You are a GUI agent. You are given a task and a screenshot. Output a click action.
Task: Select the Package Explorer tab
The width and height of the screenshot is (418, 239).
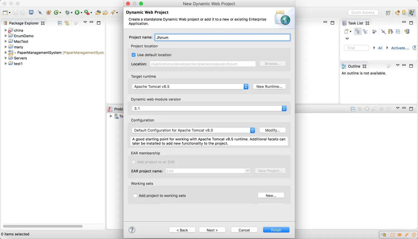click(24, 23)
